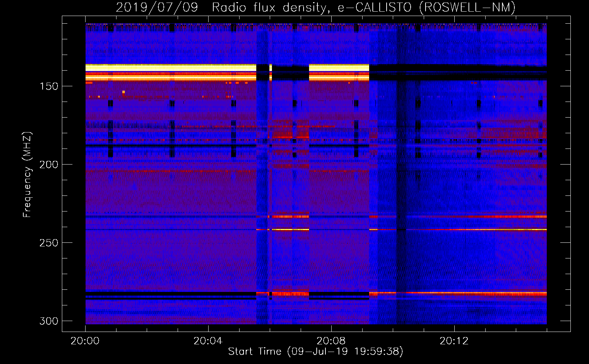Click the 'Start Time (09-Jul-19 19:59:38)' label
589x364 pixels.
[316, 352]
